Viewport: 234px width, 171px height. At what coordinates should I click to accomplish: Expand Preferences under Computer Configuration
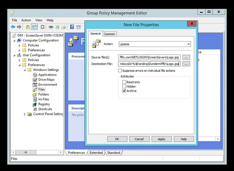click(19, 50)
